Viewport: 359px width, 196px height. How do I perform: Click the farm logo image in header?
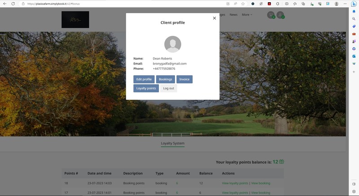click(75, 20)
